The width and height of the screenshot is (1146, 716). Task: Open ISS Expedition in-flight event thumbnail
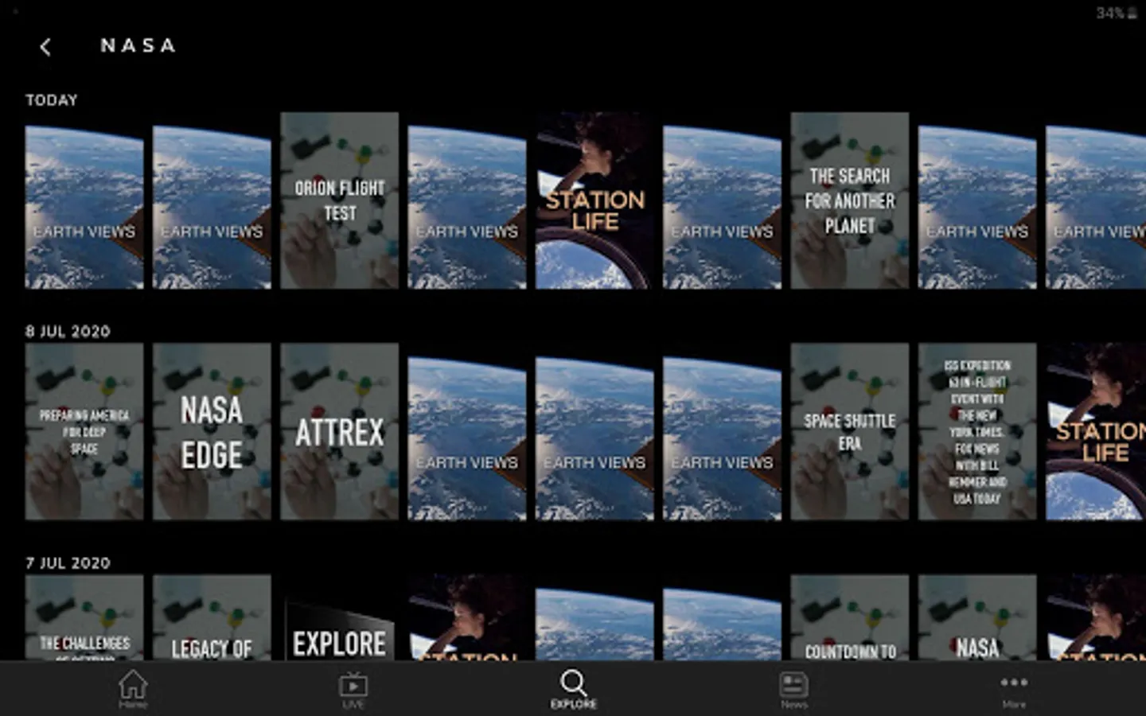click(x=977, y=432)
